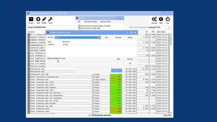
Task: Click the info icon beside 'best fountain pen brands'
Action: (x=29, y=87)
